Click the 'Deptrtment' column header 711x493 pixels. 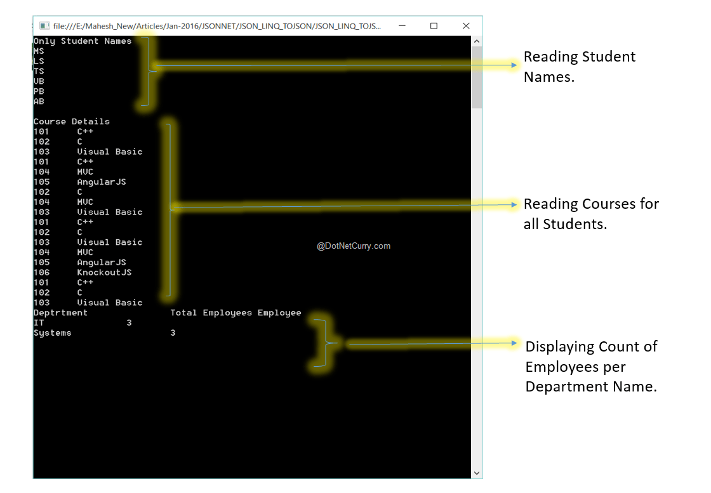tap(61, 313)
